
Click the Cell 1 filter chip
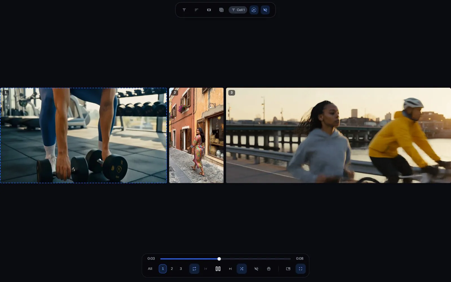point(238,10)
